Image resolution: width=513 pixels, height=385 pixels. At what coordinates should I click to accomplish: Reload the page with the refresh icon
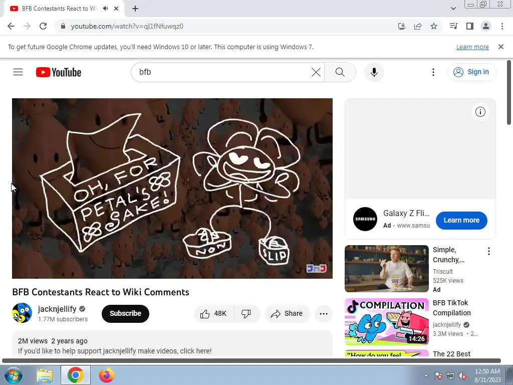pyautogui.click(x=43, y=26)
